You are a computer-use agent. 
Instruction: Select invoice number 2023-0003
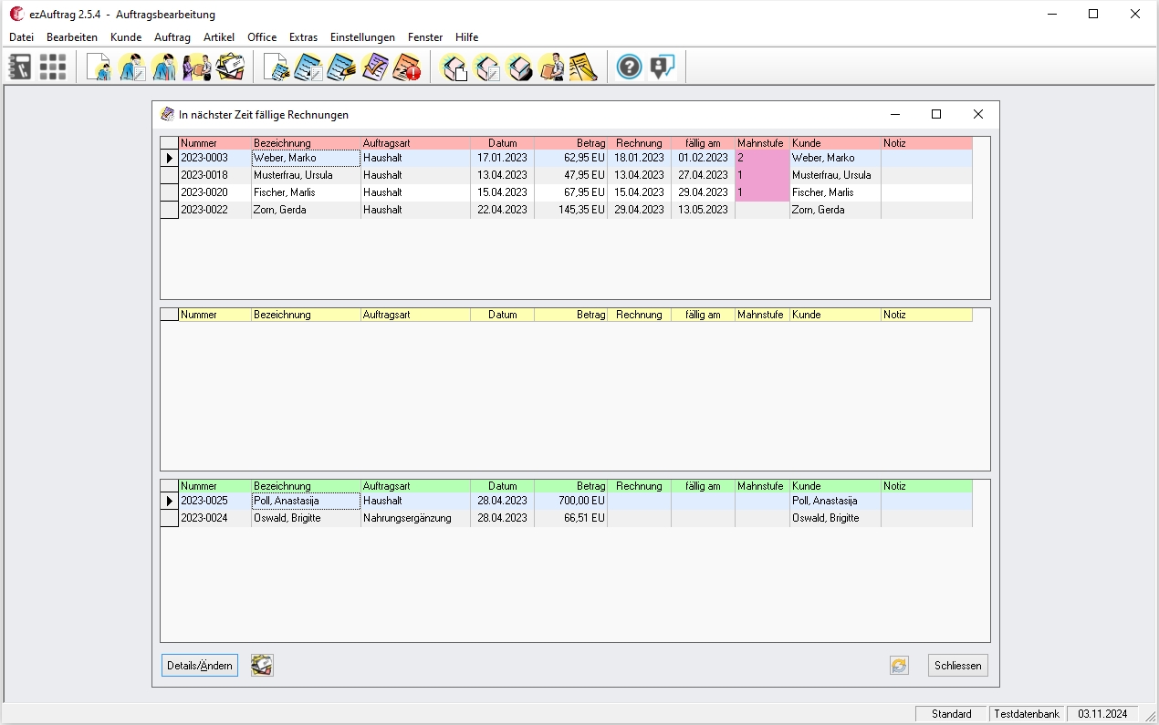pyautogui.click(x=214, y=158)
